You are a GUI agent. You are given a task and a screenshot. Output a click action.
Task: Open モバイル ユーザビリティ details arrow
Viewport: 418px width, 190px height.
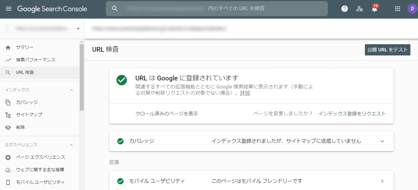pos(382,181)
